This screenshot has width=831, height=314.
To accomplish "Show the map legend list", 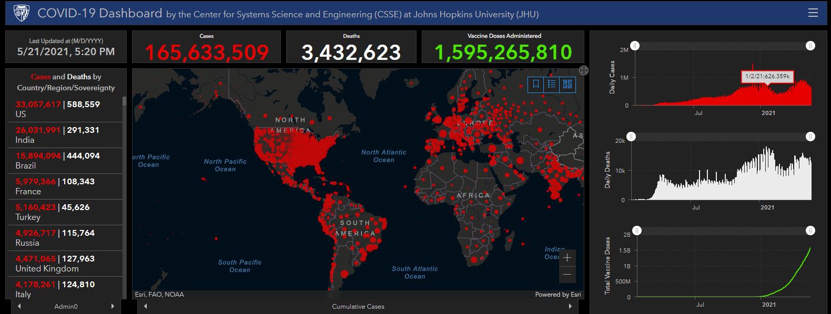I will coord(552,84).
